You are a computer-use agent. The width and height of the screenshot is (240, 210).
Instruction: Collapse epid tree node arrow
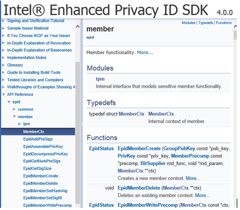pos(9,102)
